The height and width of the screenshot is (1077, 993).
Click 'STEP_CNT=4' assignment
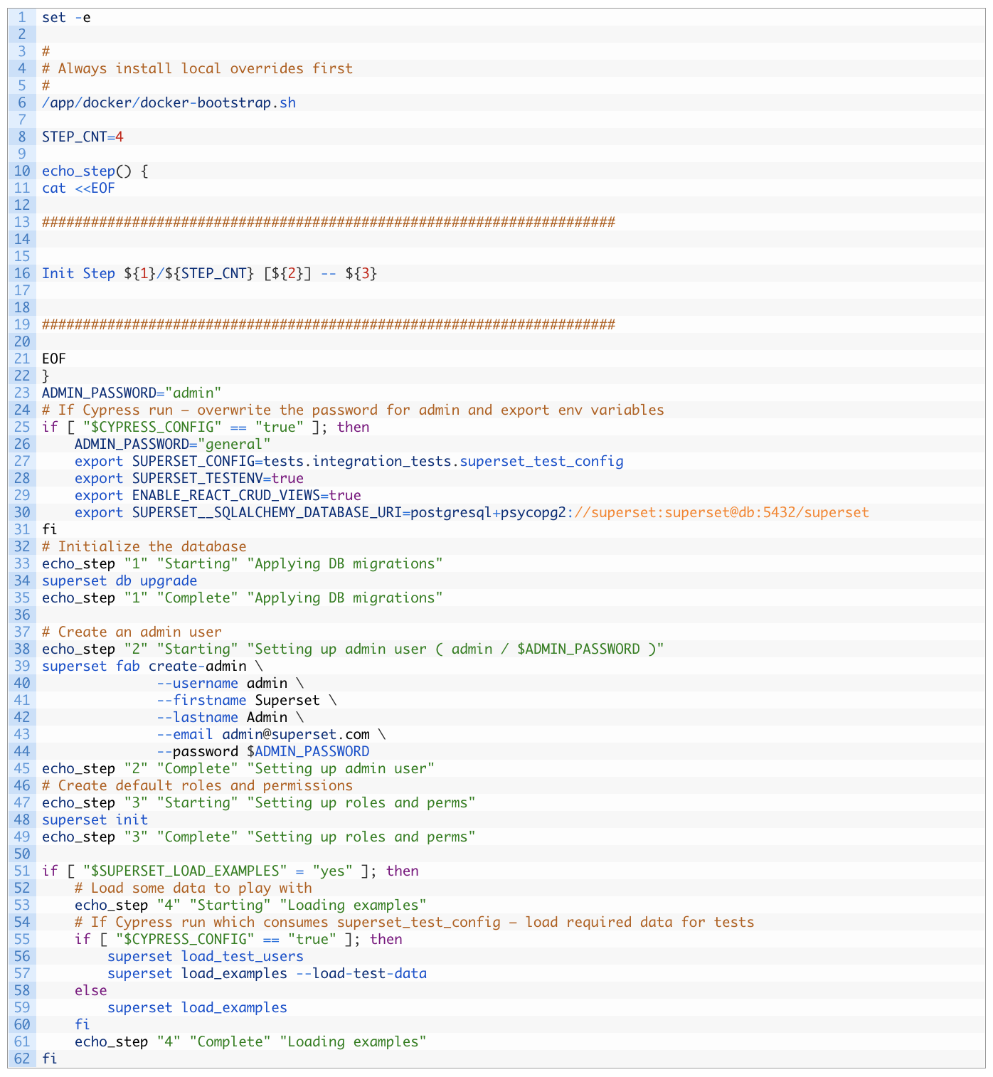pyautogui.click(x=83, y=137)
